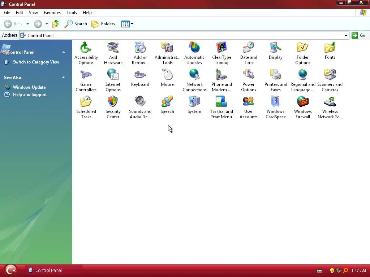Open the Help menu
The width and height of the screenshot is (370, 277).
click(x=87, y=13)
